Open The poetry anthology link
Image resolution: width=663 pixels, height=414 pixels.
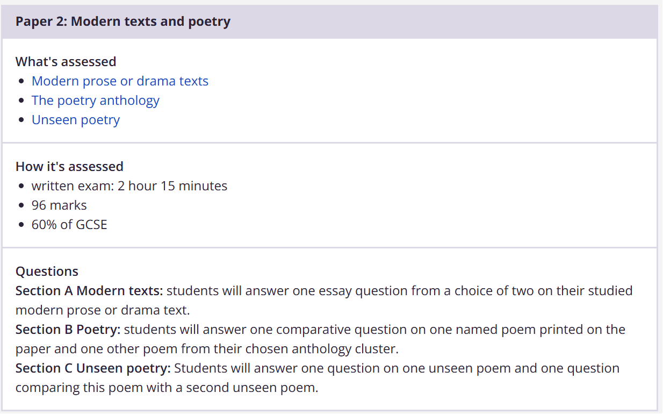95,101
